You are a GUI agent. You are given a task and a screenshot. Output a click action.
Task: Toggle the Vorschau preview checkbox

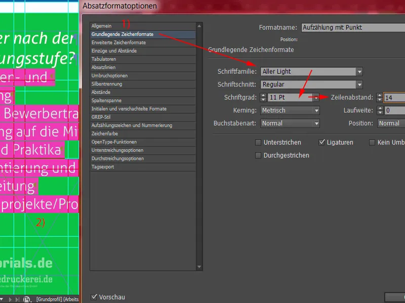(x=94, y=297)
